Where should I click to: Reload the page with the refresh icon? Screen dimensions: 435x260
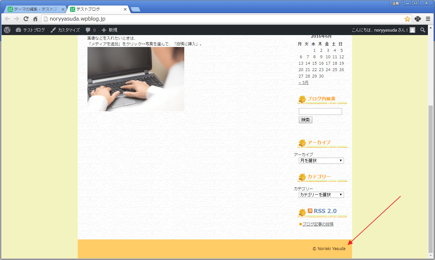point(26,19)
